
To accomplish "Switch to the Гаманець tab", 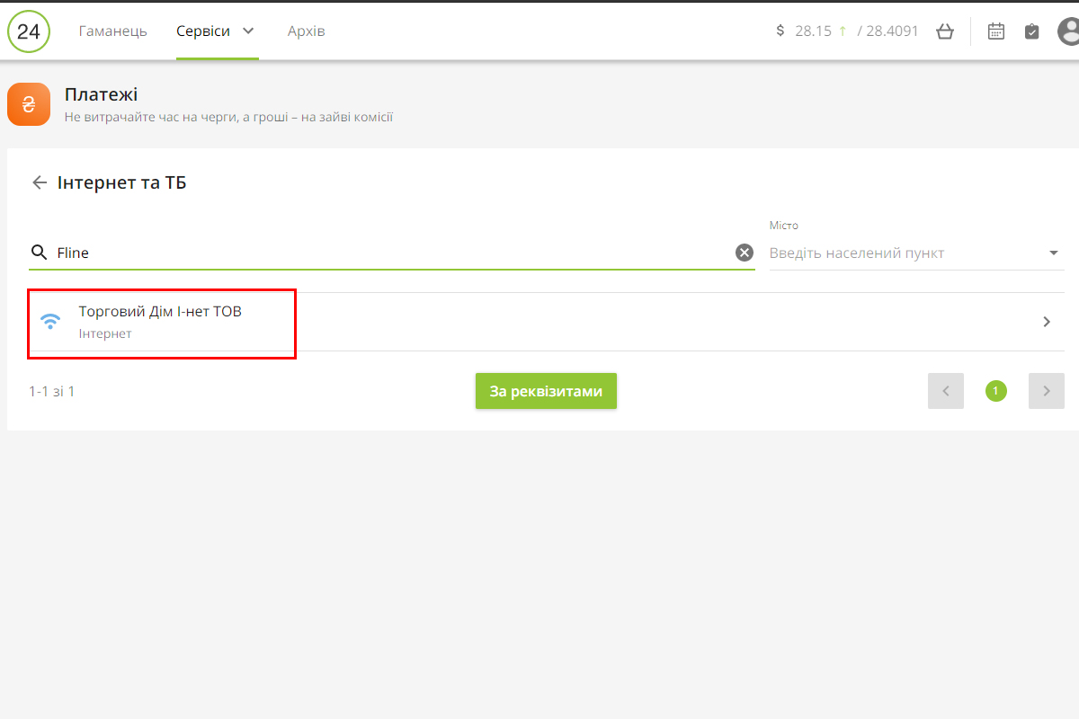I will coord(113,31).
